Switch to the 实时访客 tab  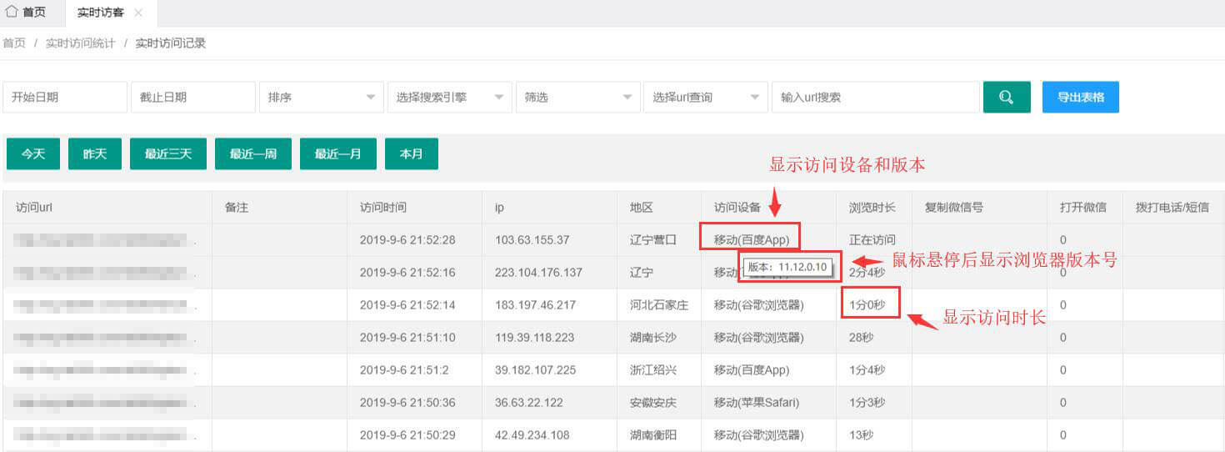click(x=101, y=13)
